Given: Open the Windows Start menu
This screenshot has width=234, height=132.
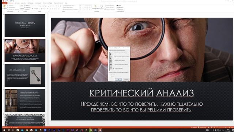Looking at the screenshot, I should (4, 130).
